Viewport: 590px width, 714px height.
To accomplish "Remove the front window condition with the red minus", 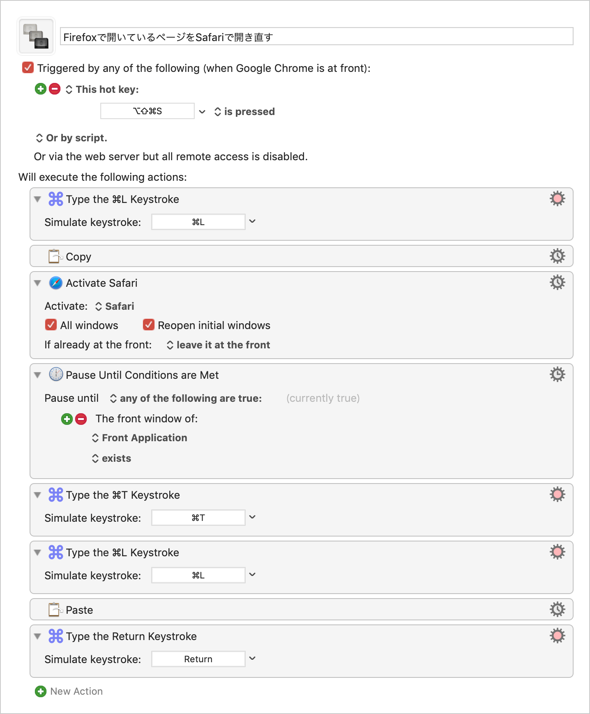I will [x=81, y=419].
